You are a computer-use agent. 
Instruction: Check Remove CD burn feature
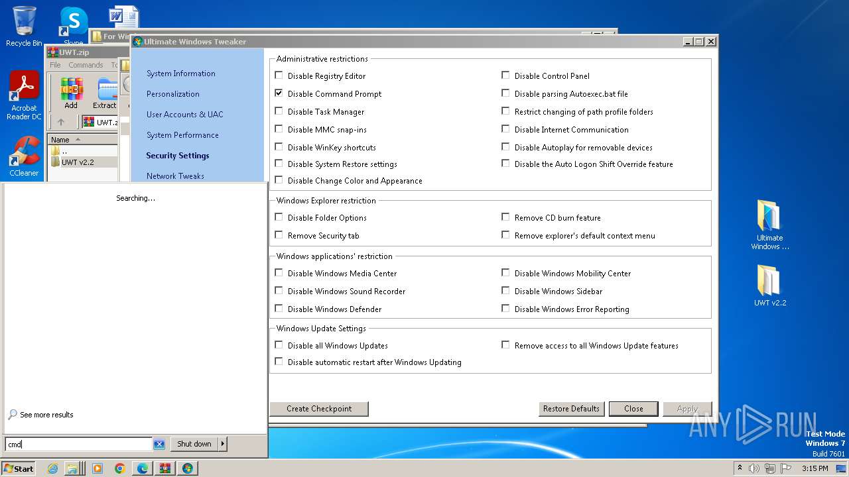coord(505,217)
